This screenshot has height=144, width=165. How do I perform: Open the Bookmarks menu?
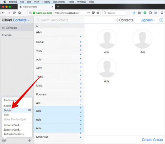coord(59,2)
